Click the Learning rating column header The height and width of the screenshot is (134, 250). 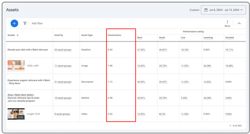(208, 38)
